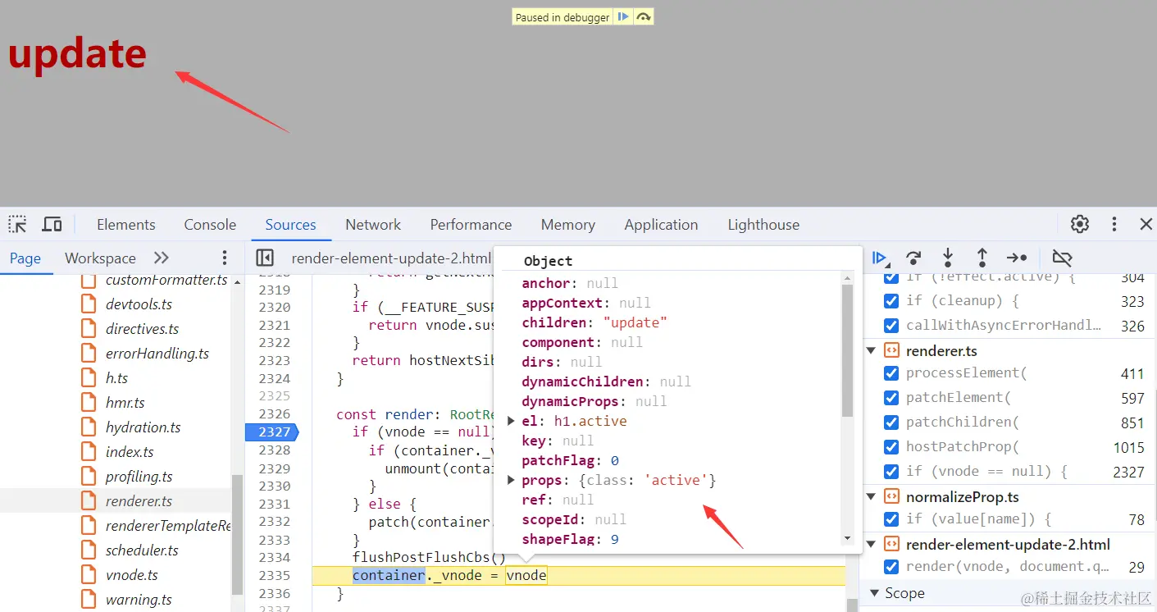Uncheck hostPatchProp( breakpoint
Viewport: 1157px width, 612px height.
click(891, 447)
